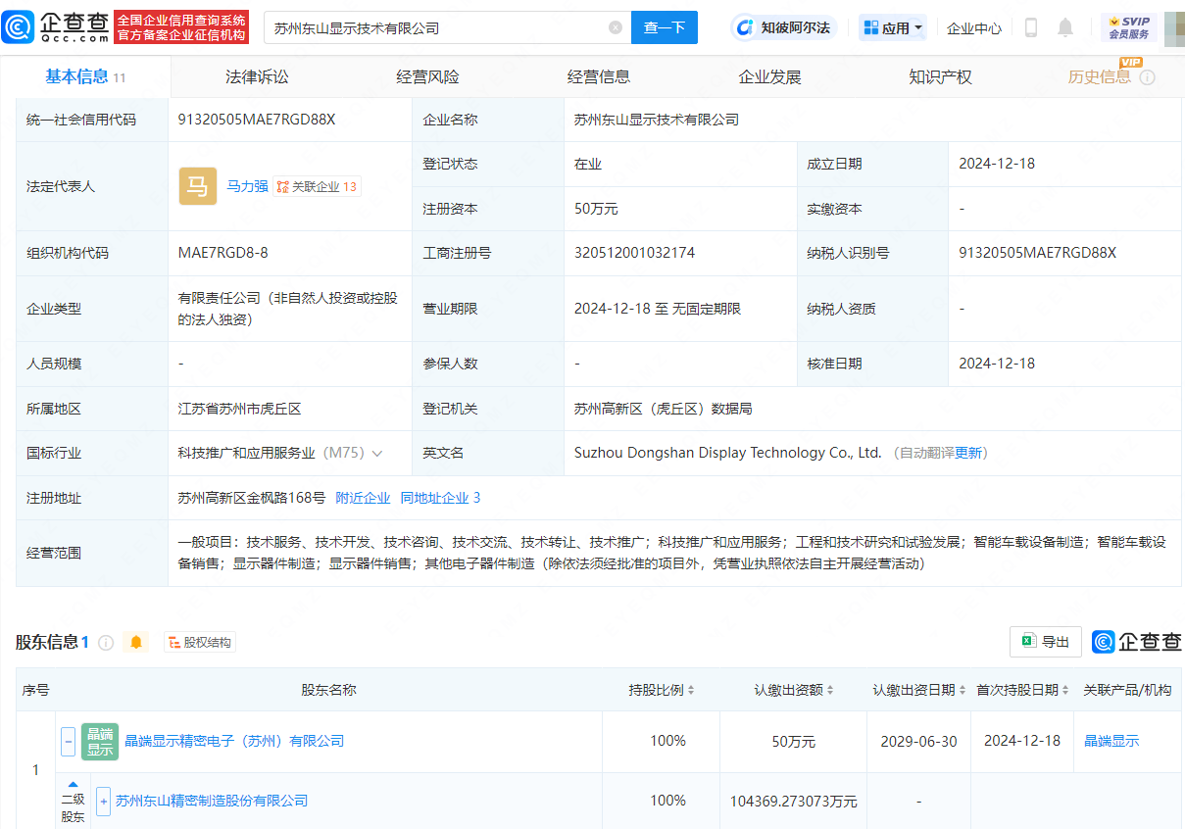Open the notification bell in header
The height and width of the screenshot is (829, 1185).
(1065, 27)
